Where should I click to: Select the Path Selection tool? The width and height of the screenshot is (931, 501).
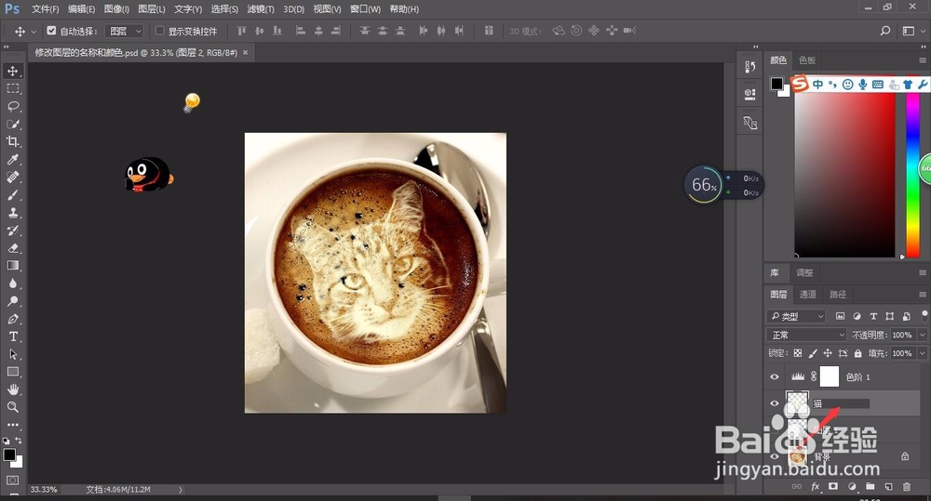[12, 354]
